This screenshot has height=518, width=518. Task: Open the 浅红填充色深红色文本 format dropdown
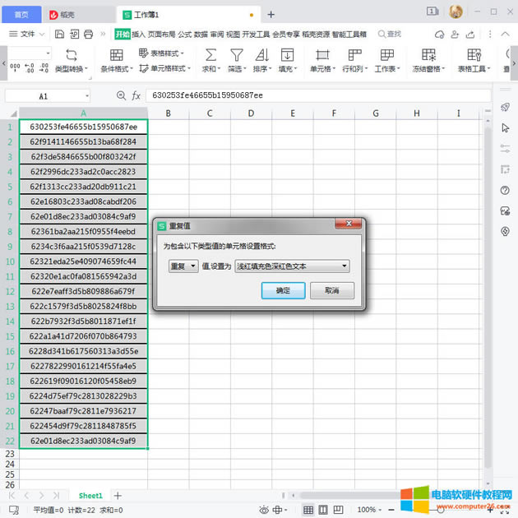(292, 266)
